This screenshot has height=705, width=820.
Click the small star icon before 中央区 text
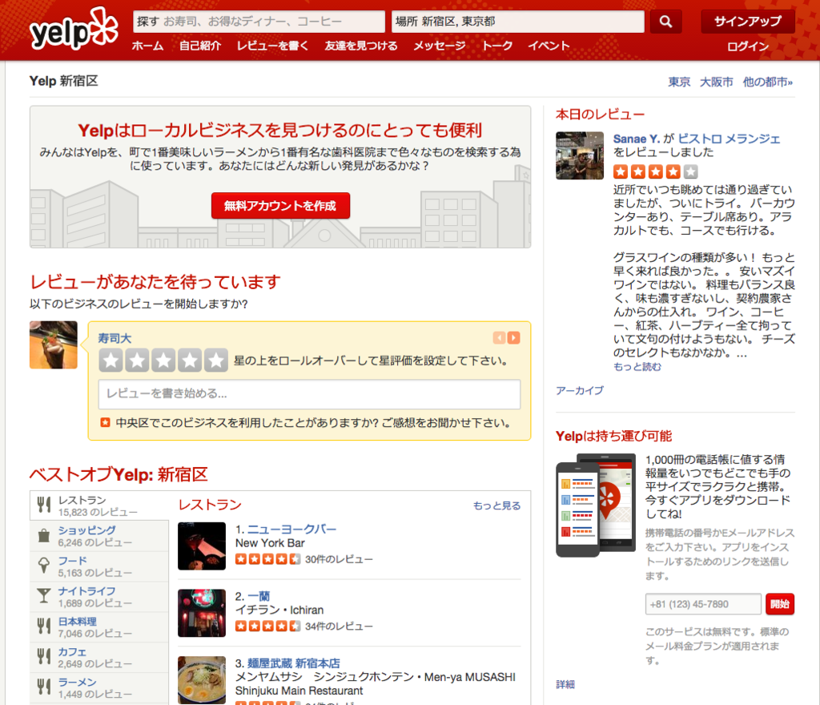[x=105, y=422]
